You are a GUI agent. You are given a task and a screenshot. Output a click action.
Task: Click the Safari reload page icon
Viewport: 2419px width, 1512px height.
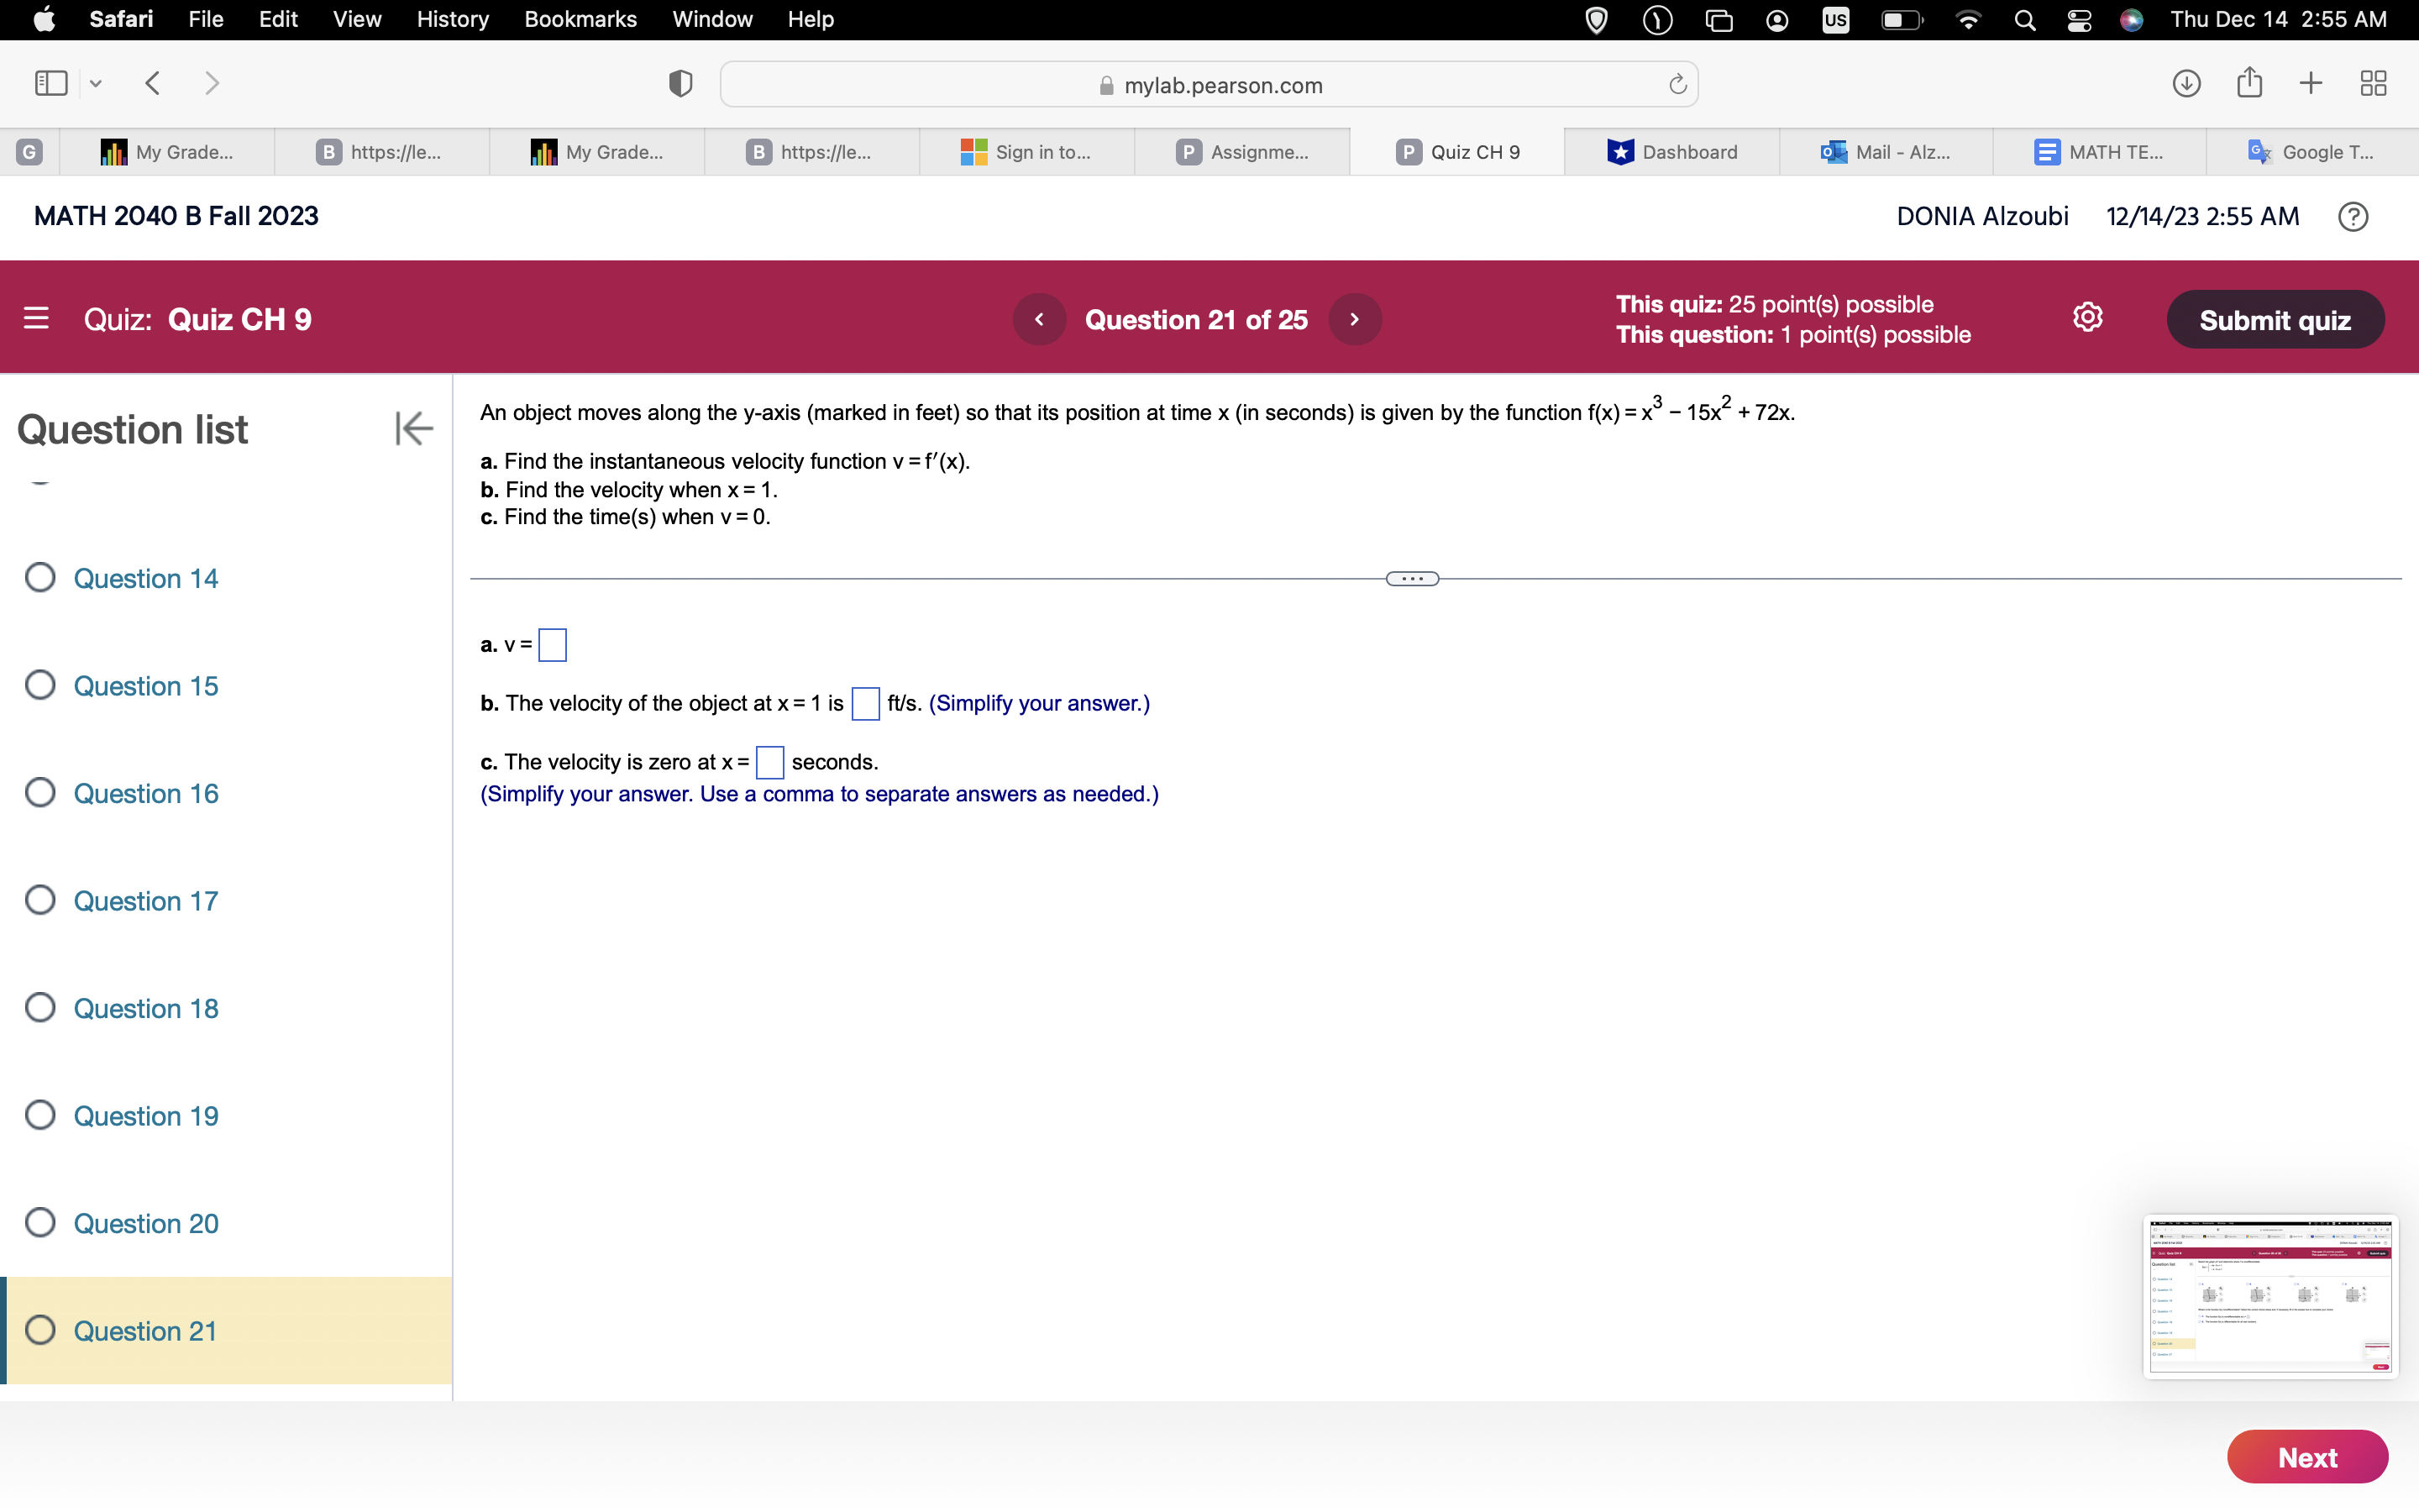[1677, 84]
